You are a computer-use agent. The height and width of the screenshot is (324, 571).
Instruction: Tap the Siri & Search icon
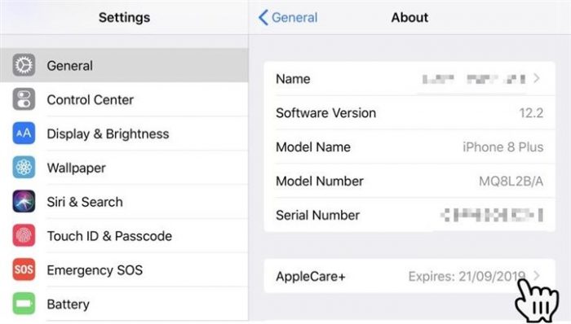tap(24, 202)
